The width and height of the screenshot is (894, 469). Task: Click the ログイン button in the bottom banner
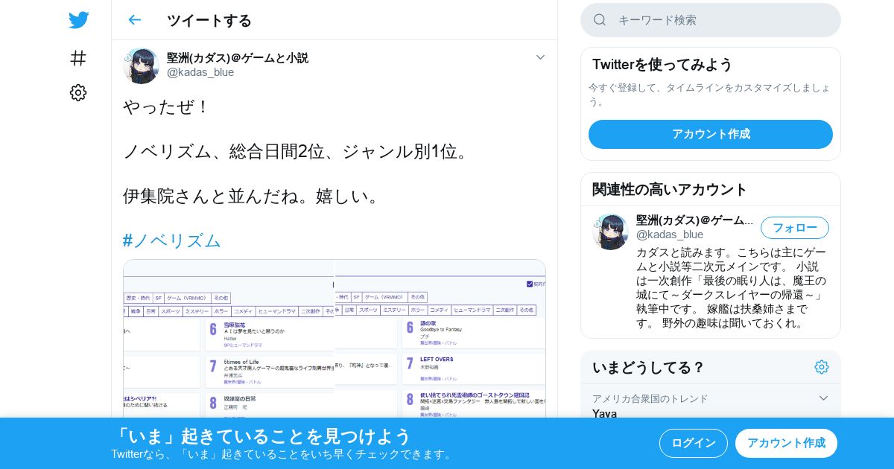click(694, 443)
